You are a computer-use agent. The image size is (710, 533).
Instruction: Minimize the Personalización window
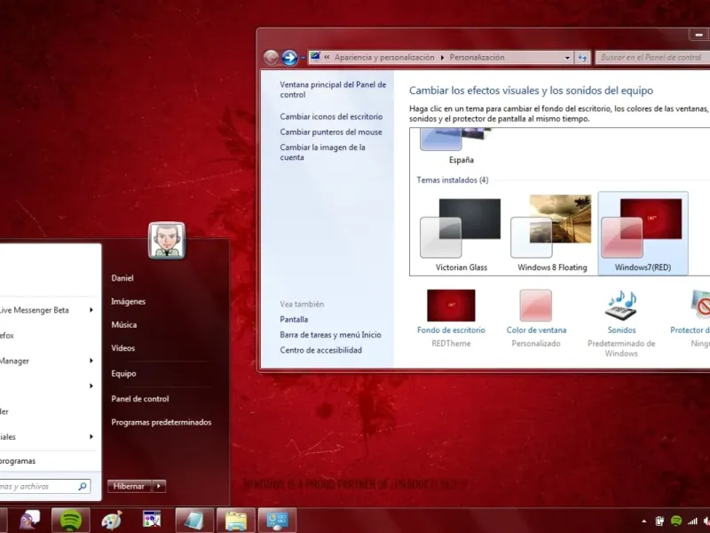(698, 35)
